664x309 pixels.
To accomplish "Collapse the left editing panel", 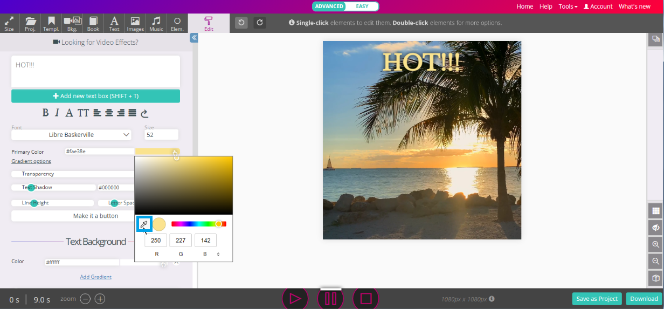I will [x=194, y=38].
